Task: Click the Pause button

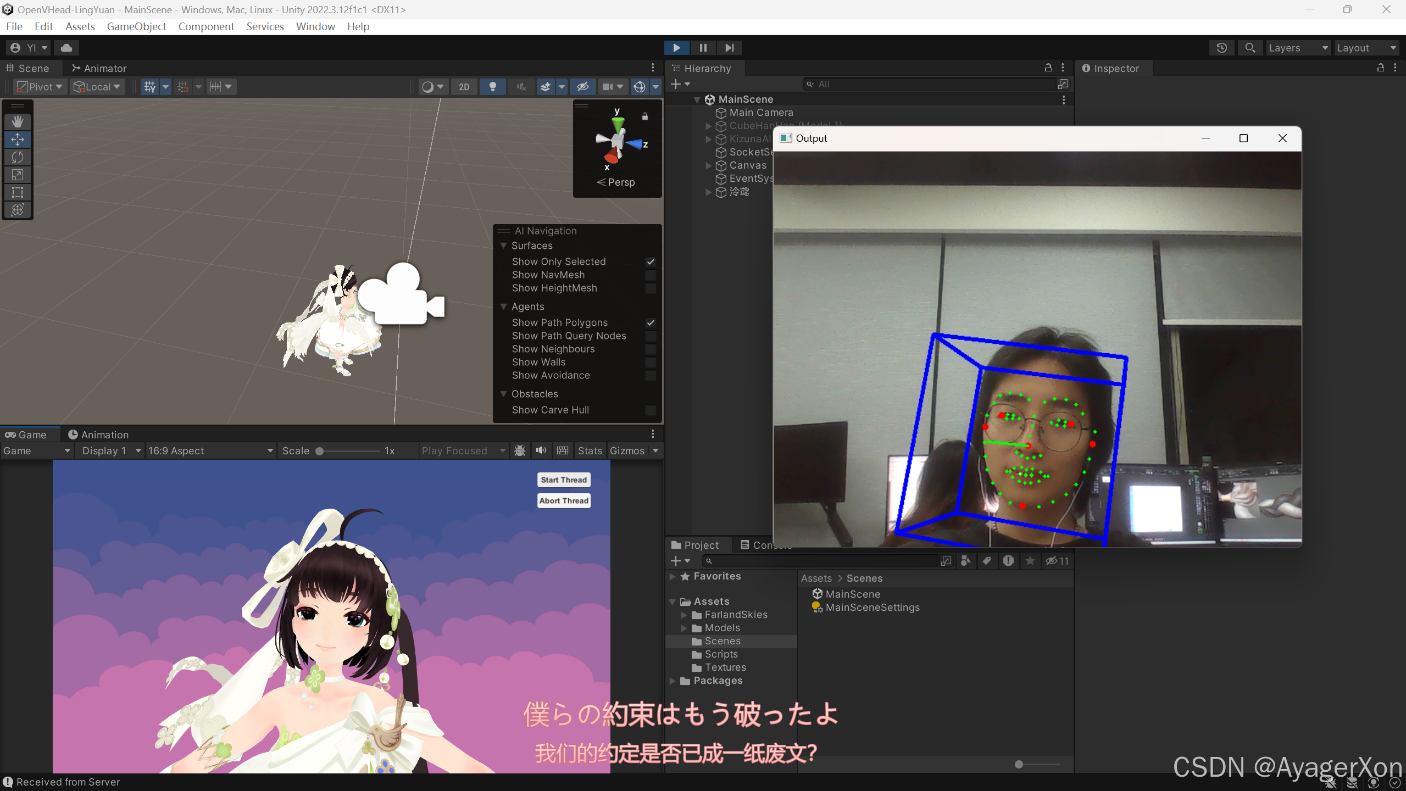Action: click(703, 48)
